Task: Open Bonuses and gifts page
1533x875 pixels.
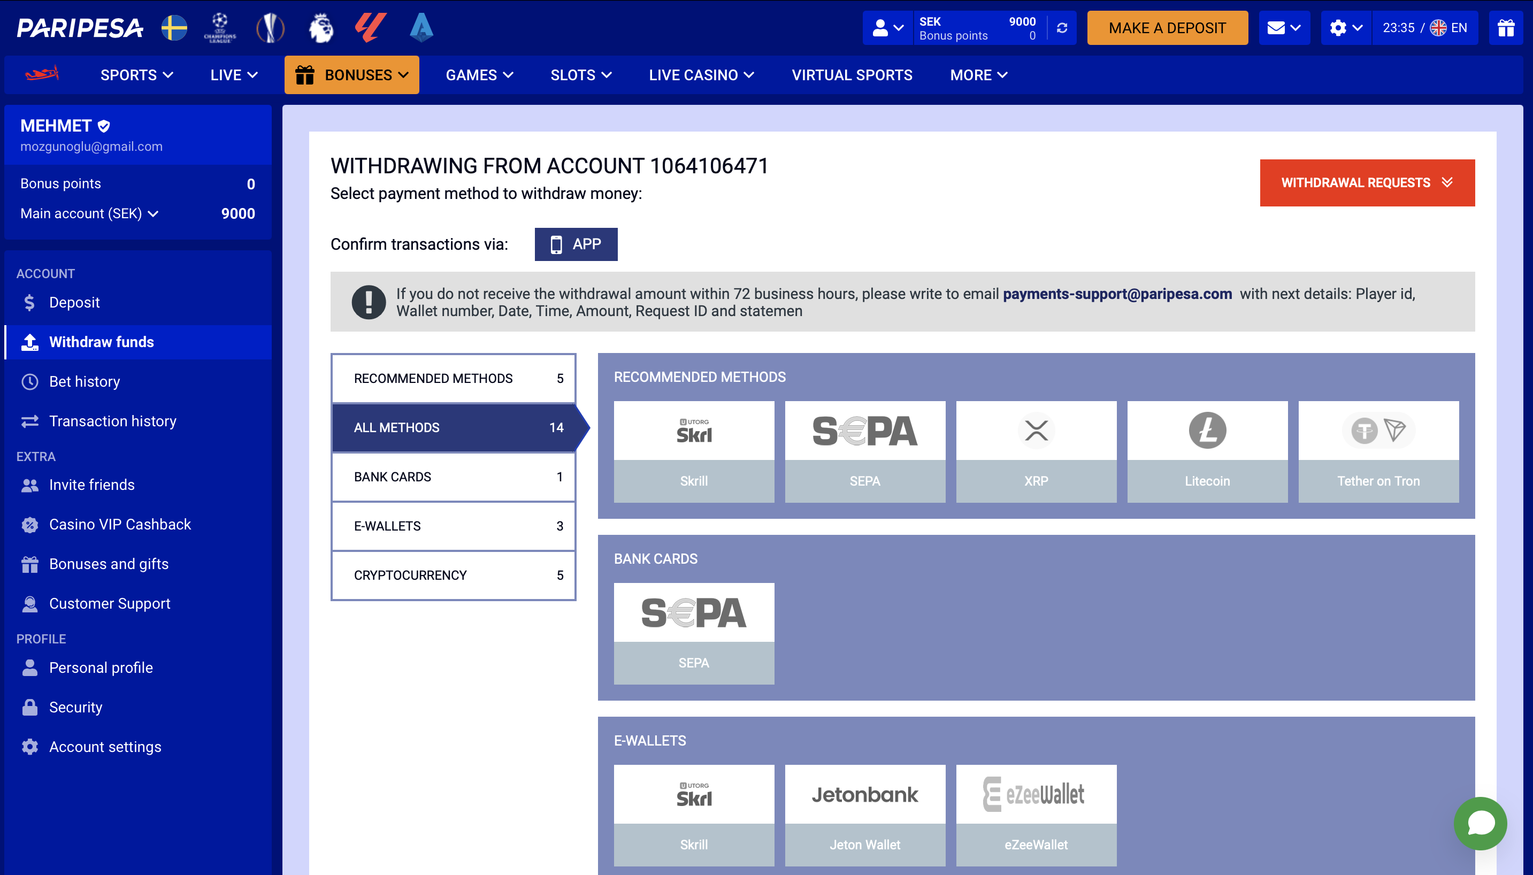Action: (x=137, y=564)
